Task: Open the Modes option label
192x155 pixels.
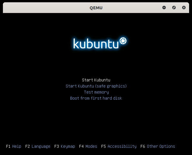Action: (x=91, y=146)
